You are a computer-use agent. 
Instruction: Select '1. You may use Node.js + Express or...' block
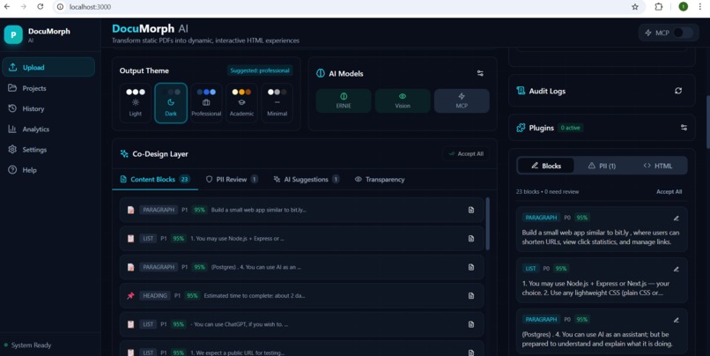(301, 238)
